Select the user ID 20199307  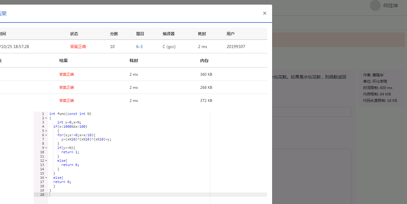pos(236,47)
